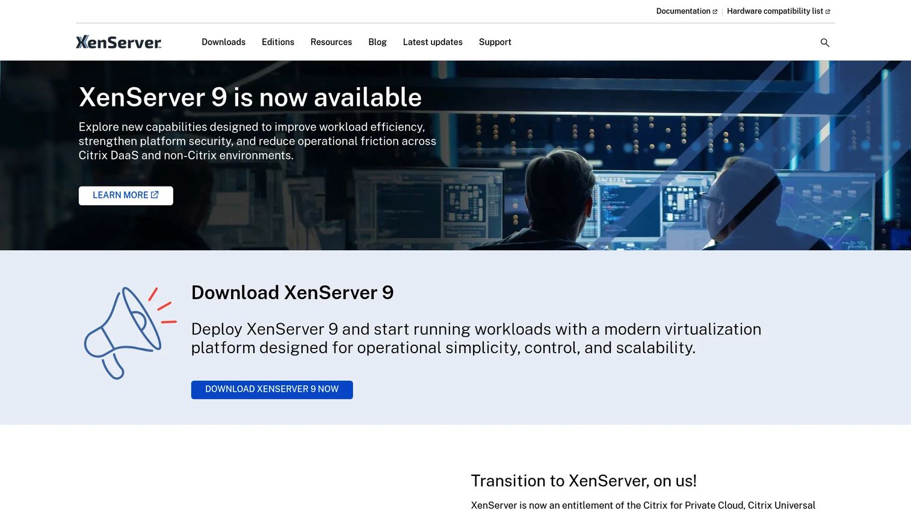Image resolution: width=911 pixels, height=512 pixels.
Task: Open the Resources menu
Action: 331,42
